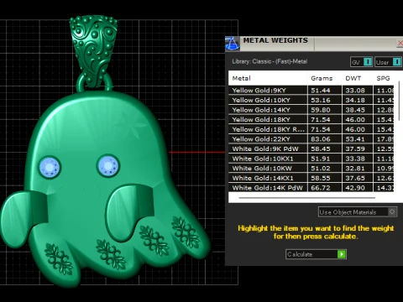403x302 pixels.
Task: Click the DWT column header
Action: click(x=353, y=78)
